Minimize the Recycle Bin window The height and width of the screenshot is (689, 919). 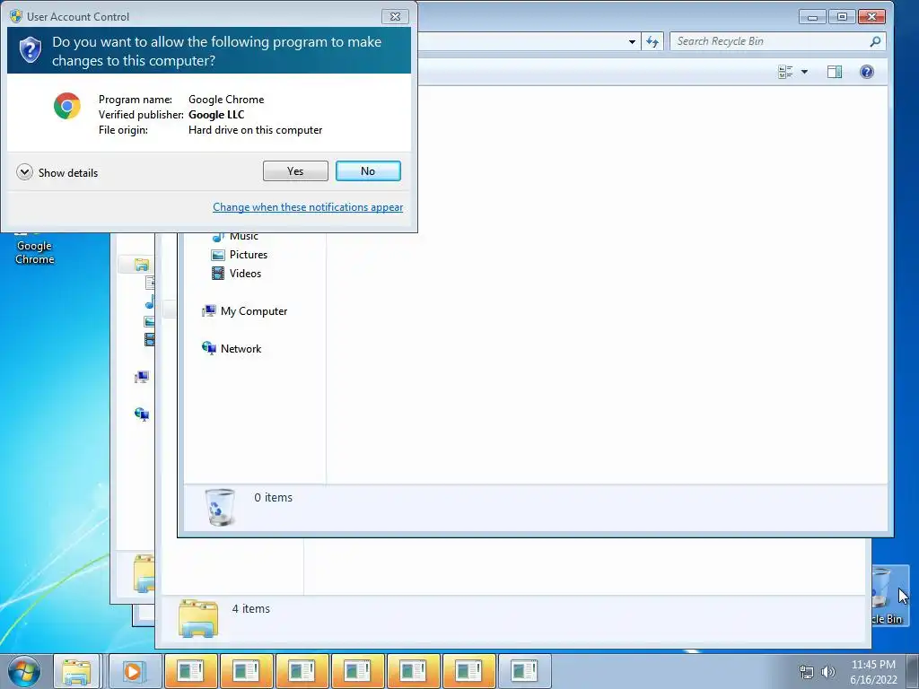point(812,17)
